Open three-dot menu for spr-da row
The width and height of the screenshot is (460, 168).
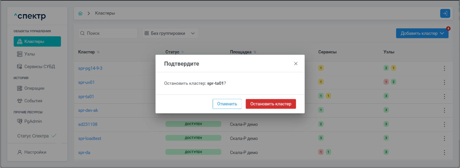444,152
